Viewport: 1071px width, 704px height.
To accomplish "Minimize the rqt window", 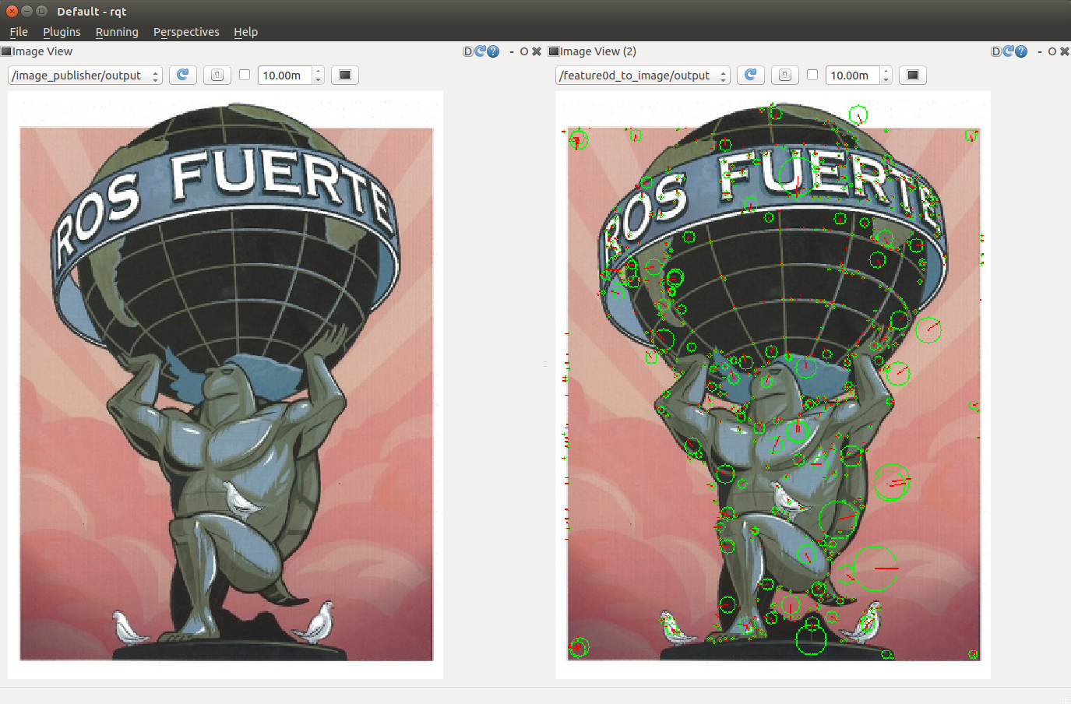I will pos(26,11).
